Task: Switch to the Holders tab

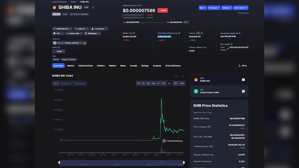Action: pyautogui.click(x=101, y=66)
